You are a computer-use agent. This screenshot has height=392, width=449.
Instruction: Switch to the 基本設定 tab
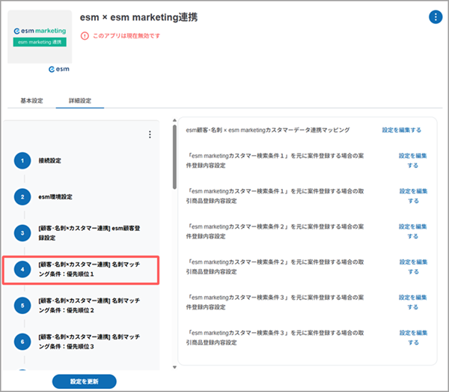pyautogui.click(x=31, y=100)
